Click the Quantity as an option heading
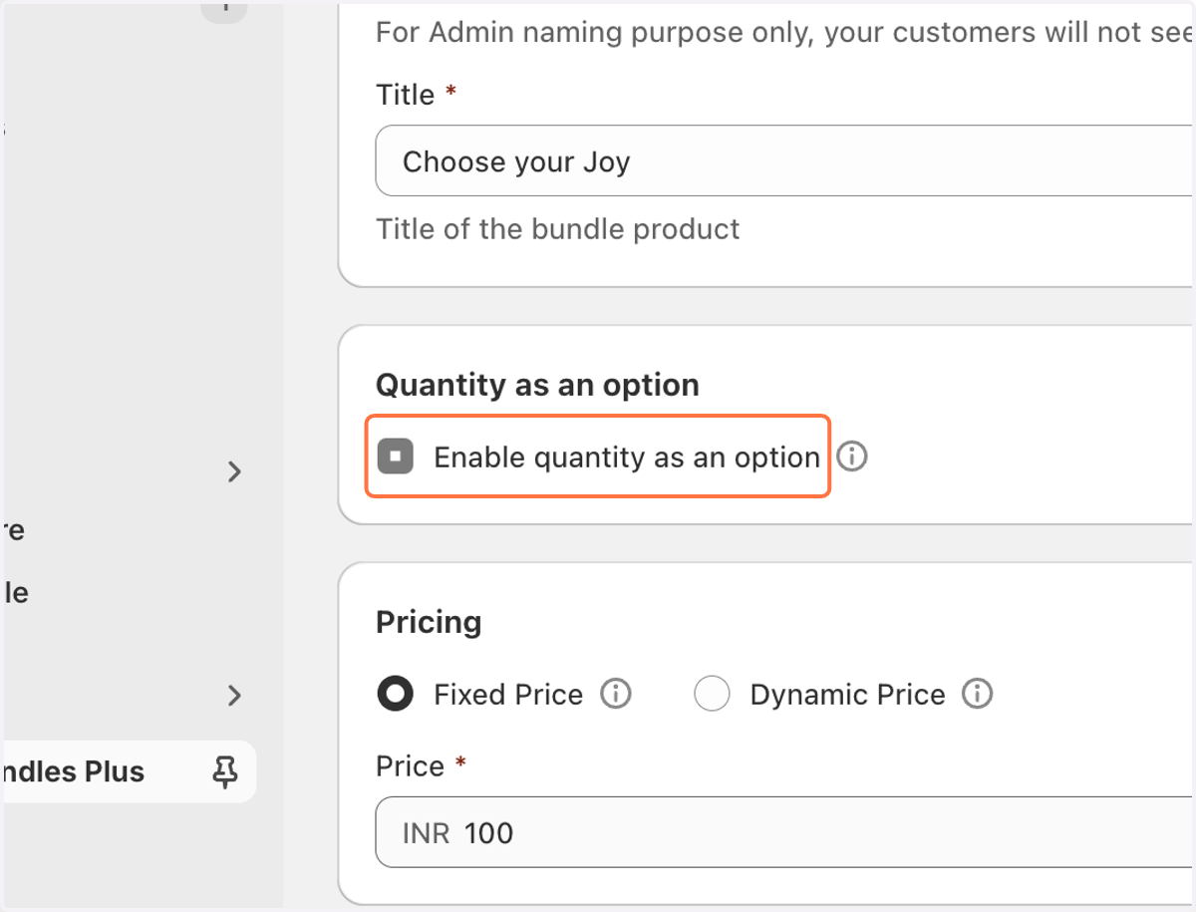The height and width of the screenshot is (912, 1196). pos(537,385)
